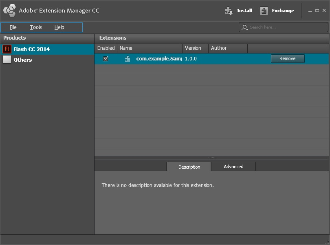Click the puzzle-piece extension icon

(127, 58)
